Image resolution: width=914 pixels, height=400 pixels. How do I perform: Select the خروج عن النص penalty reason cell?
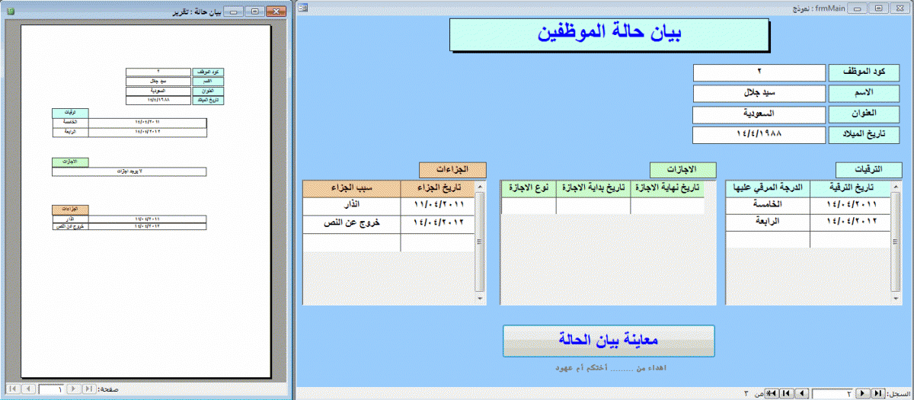point(351,224)
